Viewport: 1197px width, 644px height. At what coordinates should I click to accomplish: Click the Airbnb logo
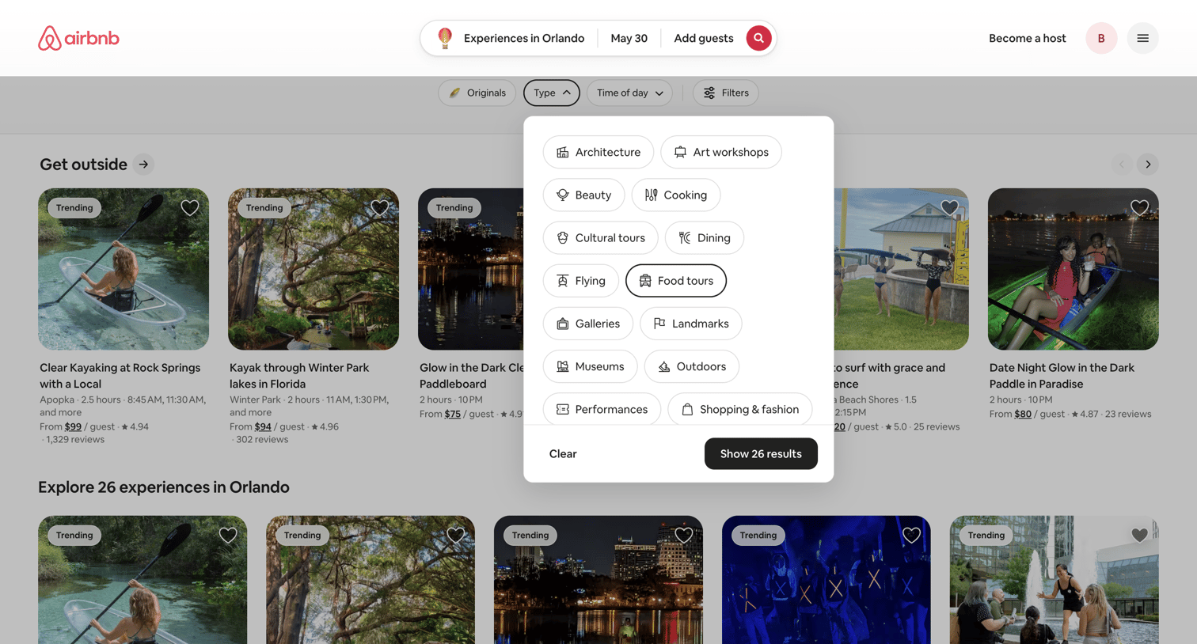(x=78, y=38)
